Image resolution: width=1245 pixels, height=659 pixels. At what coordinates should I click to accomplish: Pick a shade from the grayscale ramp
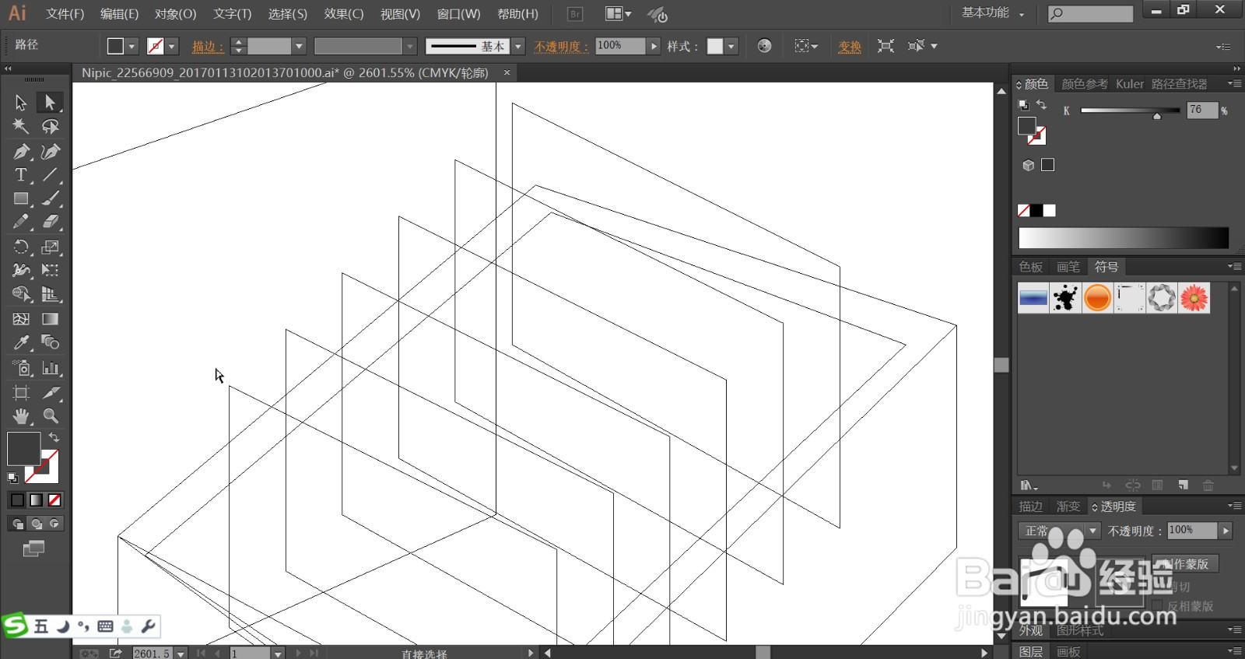tap(1124, 238)
